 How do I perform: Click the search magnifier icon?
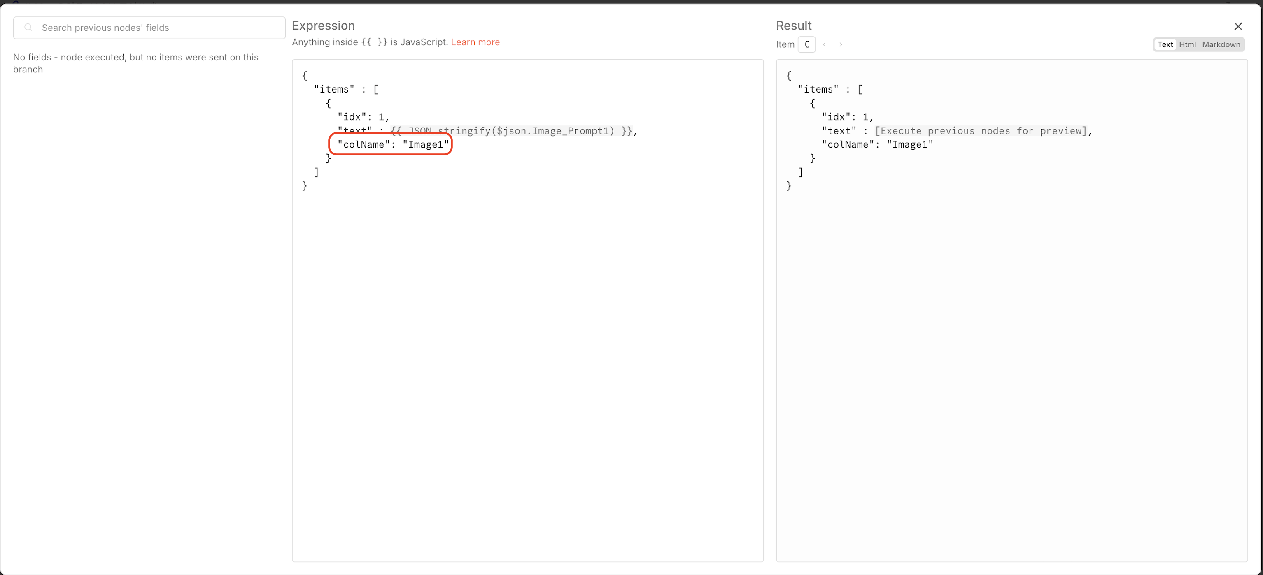28,28
